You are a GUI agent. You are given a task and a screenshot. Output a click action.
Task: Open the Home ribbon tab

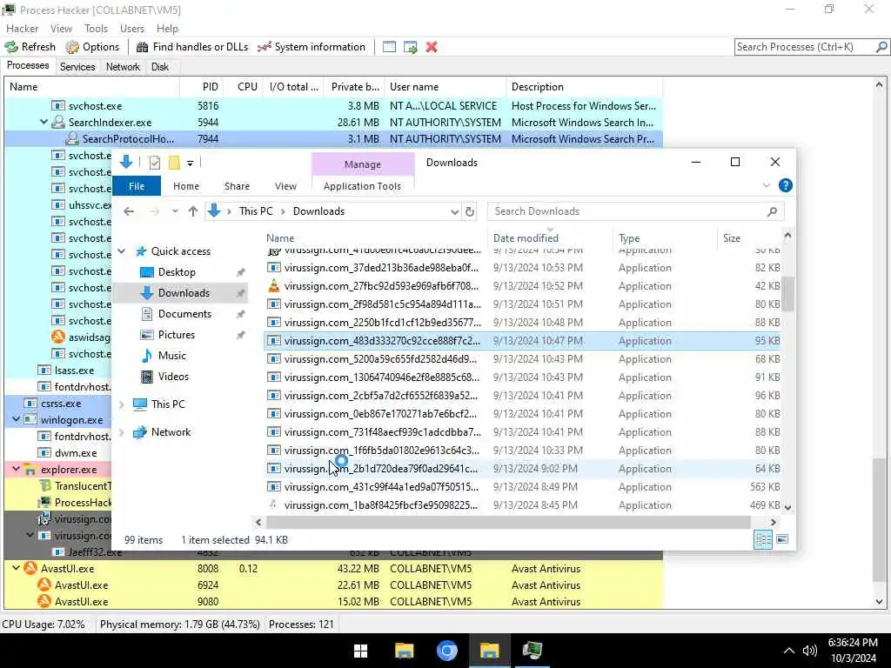pyautogui.click(x=186, y=186)
